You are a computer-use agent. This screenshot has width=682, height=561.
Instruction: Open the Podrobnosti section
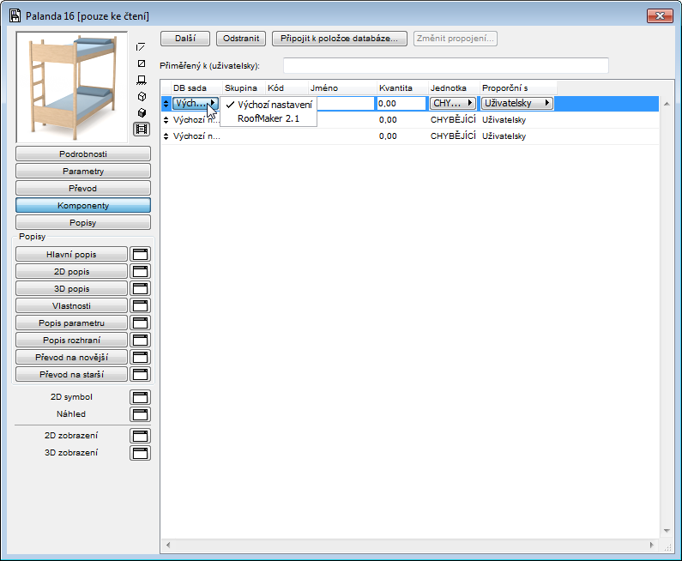[83, 154]
